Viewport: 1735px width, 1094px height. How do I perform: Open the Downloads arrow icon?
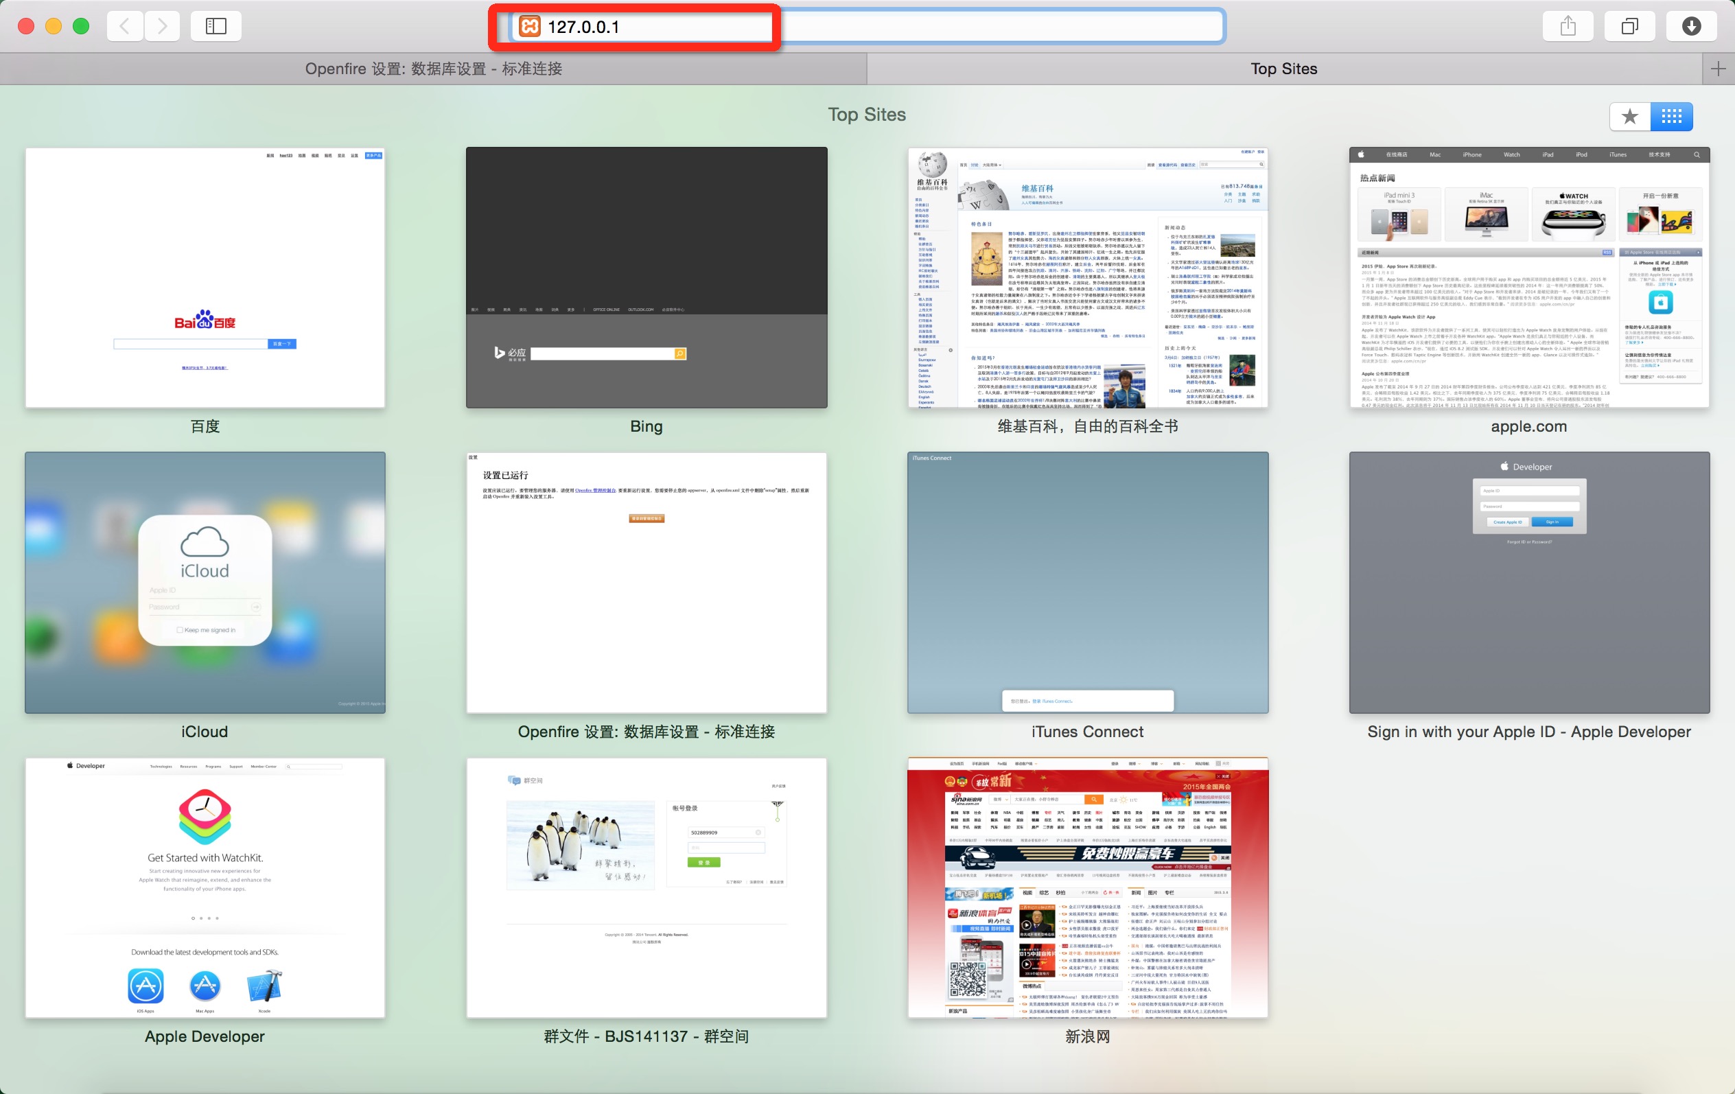coord(1691,27)
